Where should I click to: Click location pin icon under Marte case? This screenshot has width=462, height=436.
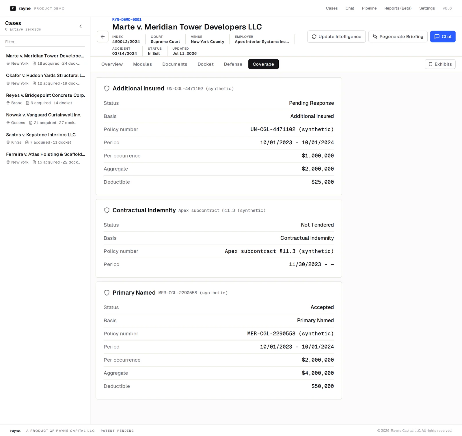point(8,63)
